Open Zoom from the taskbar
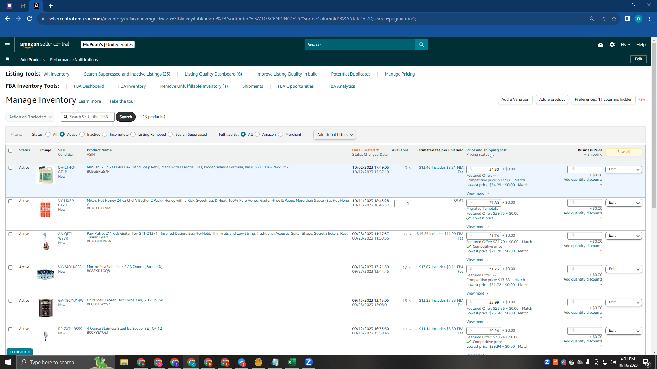Viewport: 657px width, 369px height. [x=309, y=362]
